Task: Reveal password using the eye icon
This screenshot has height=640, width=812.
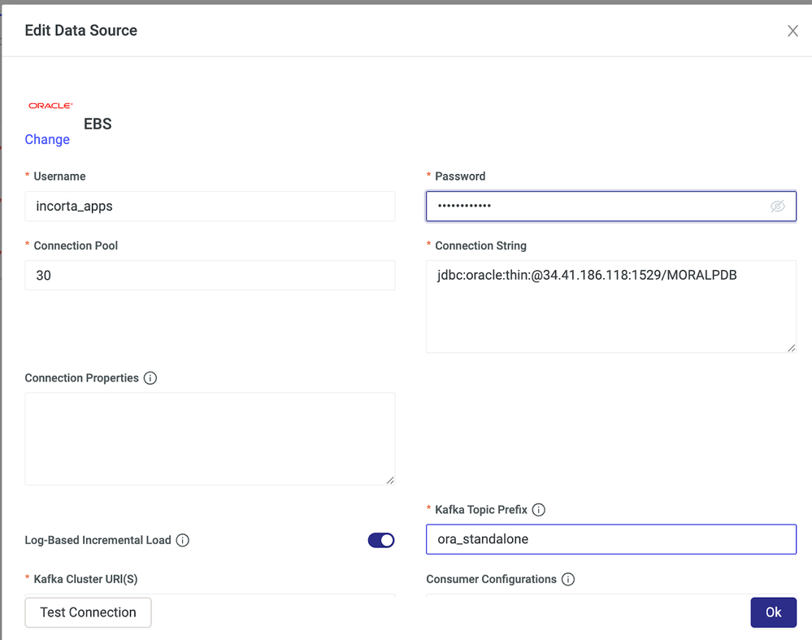Action: pyautogui.click(x=777, y=207)
